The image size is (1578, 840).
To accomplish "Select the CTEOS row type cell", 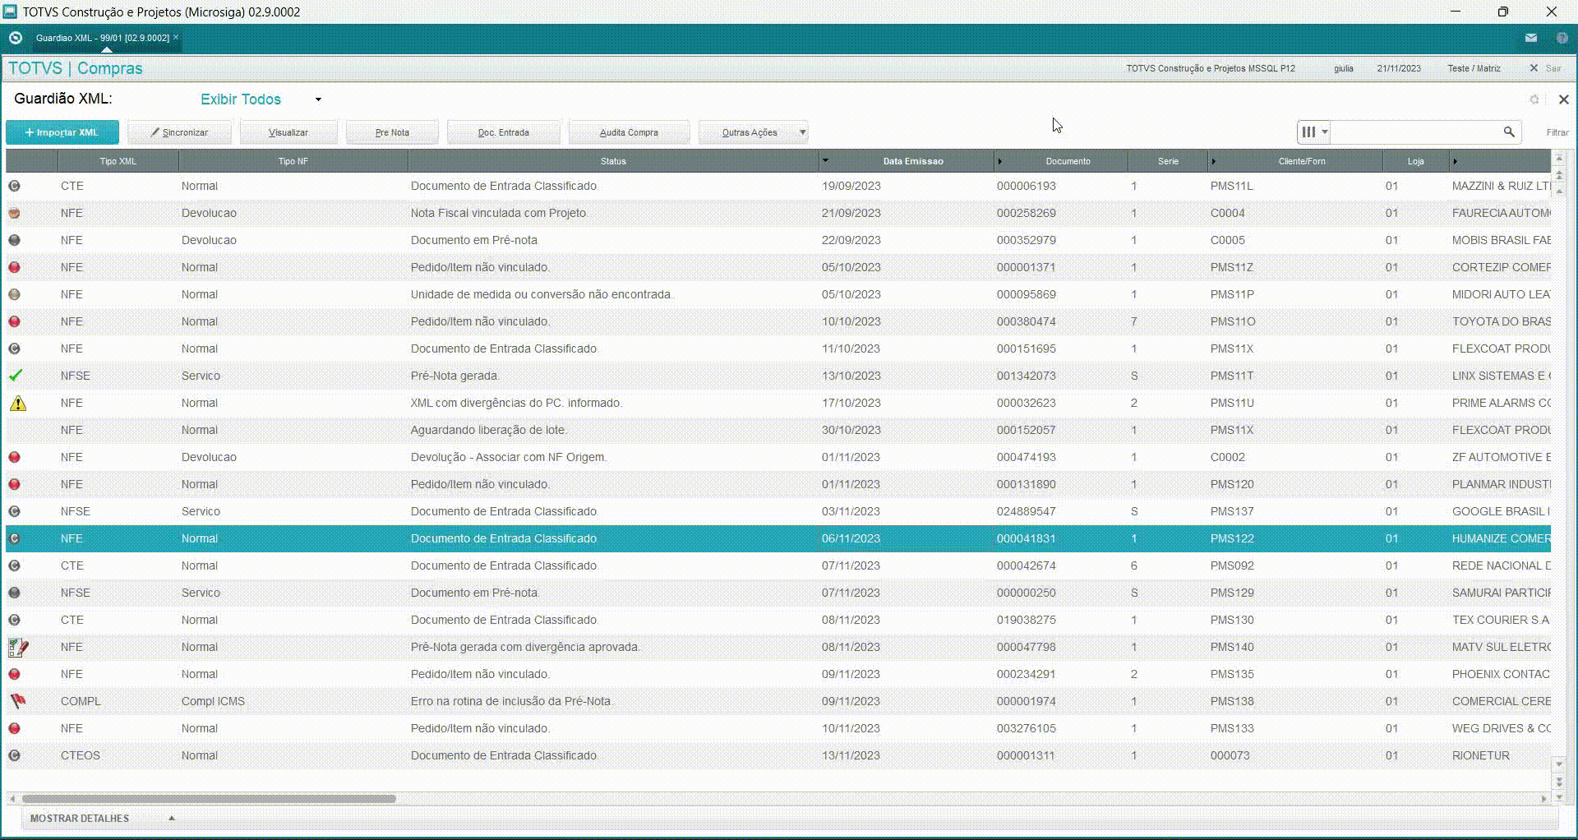I will point(118,755).
